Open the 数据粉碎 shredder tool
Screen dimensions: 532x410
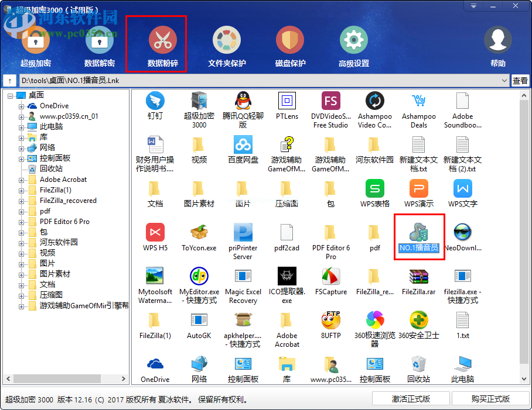point(162,41)
